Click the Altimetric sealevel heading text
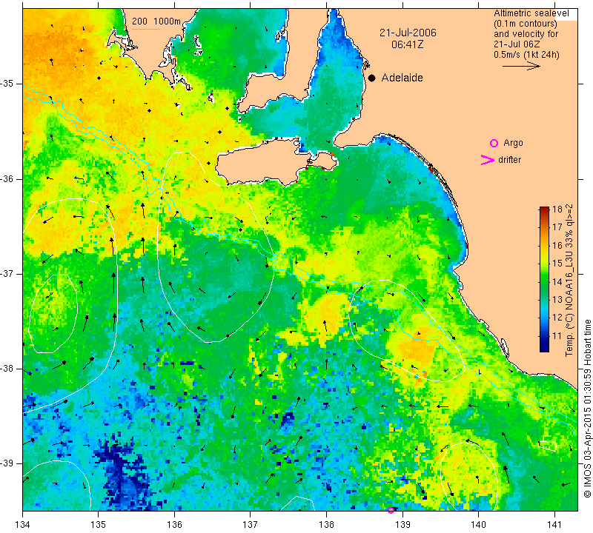 click(x=531, y=13)
